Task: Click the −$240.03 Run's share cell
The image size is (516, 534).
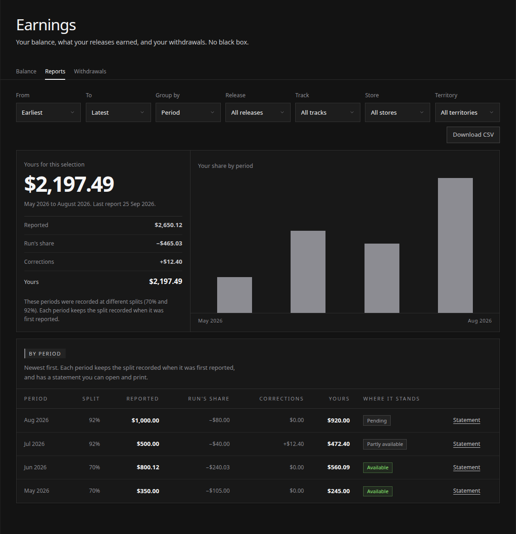Action: (x=218, y=467)
